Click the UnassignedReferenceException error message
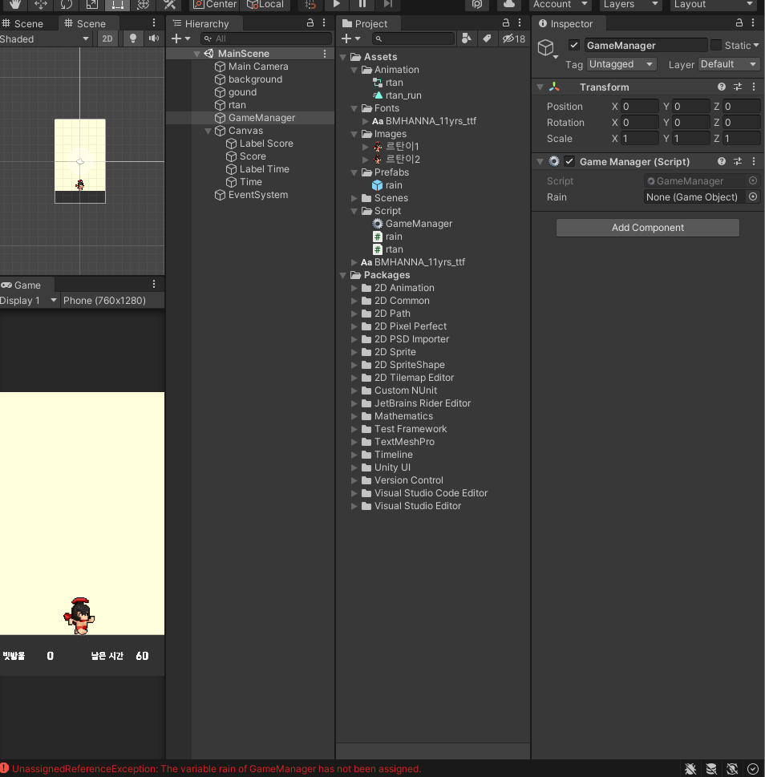The width and height of the screenshot is (765, 777). coord(217,769)
